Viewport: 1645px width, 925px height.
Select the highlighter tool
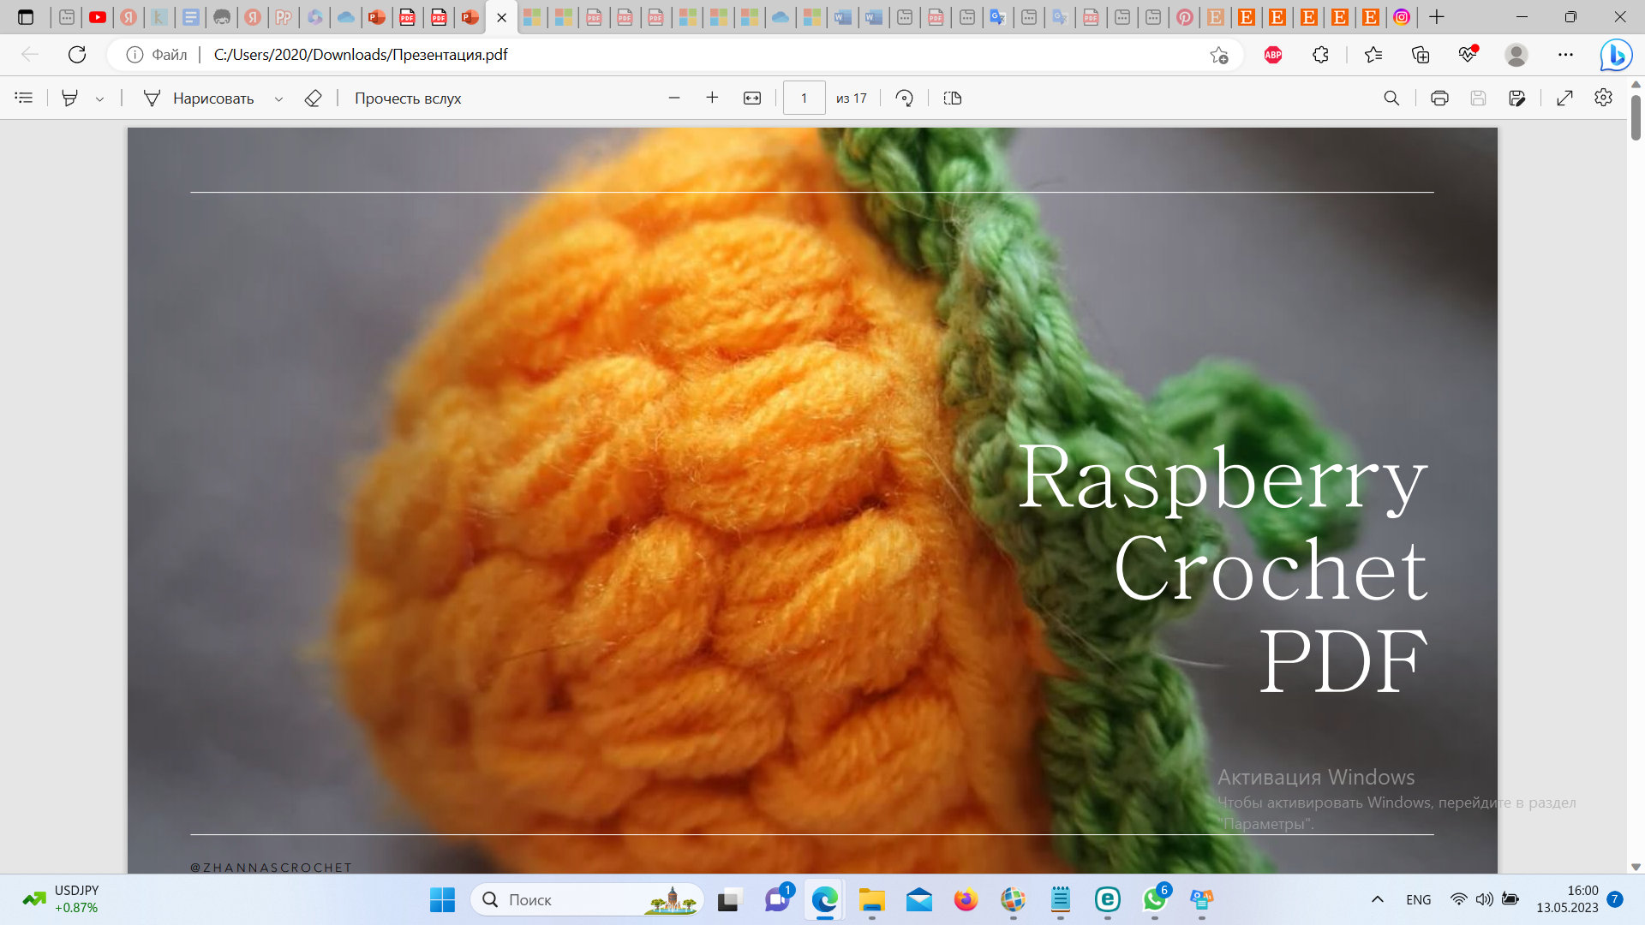point(70,98)
